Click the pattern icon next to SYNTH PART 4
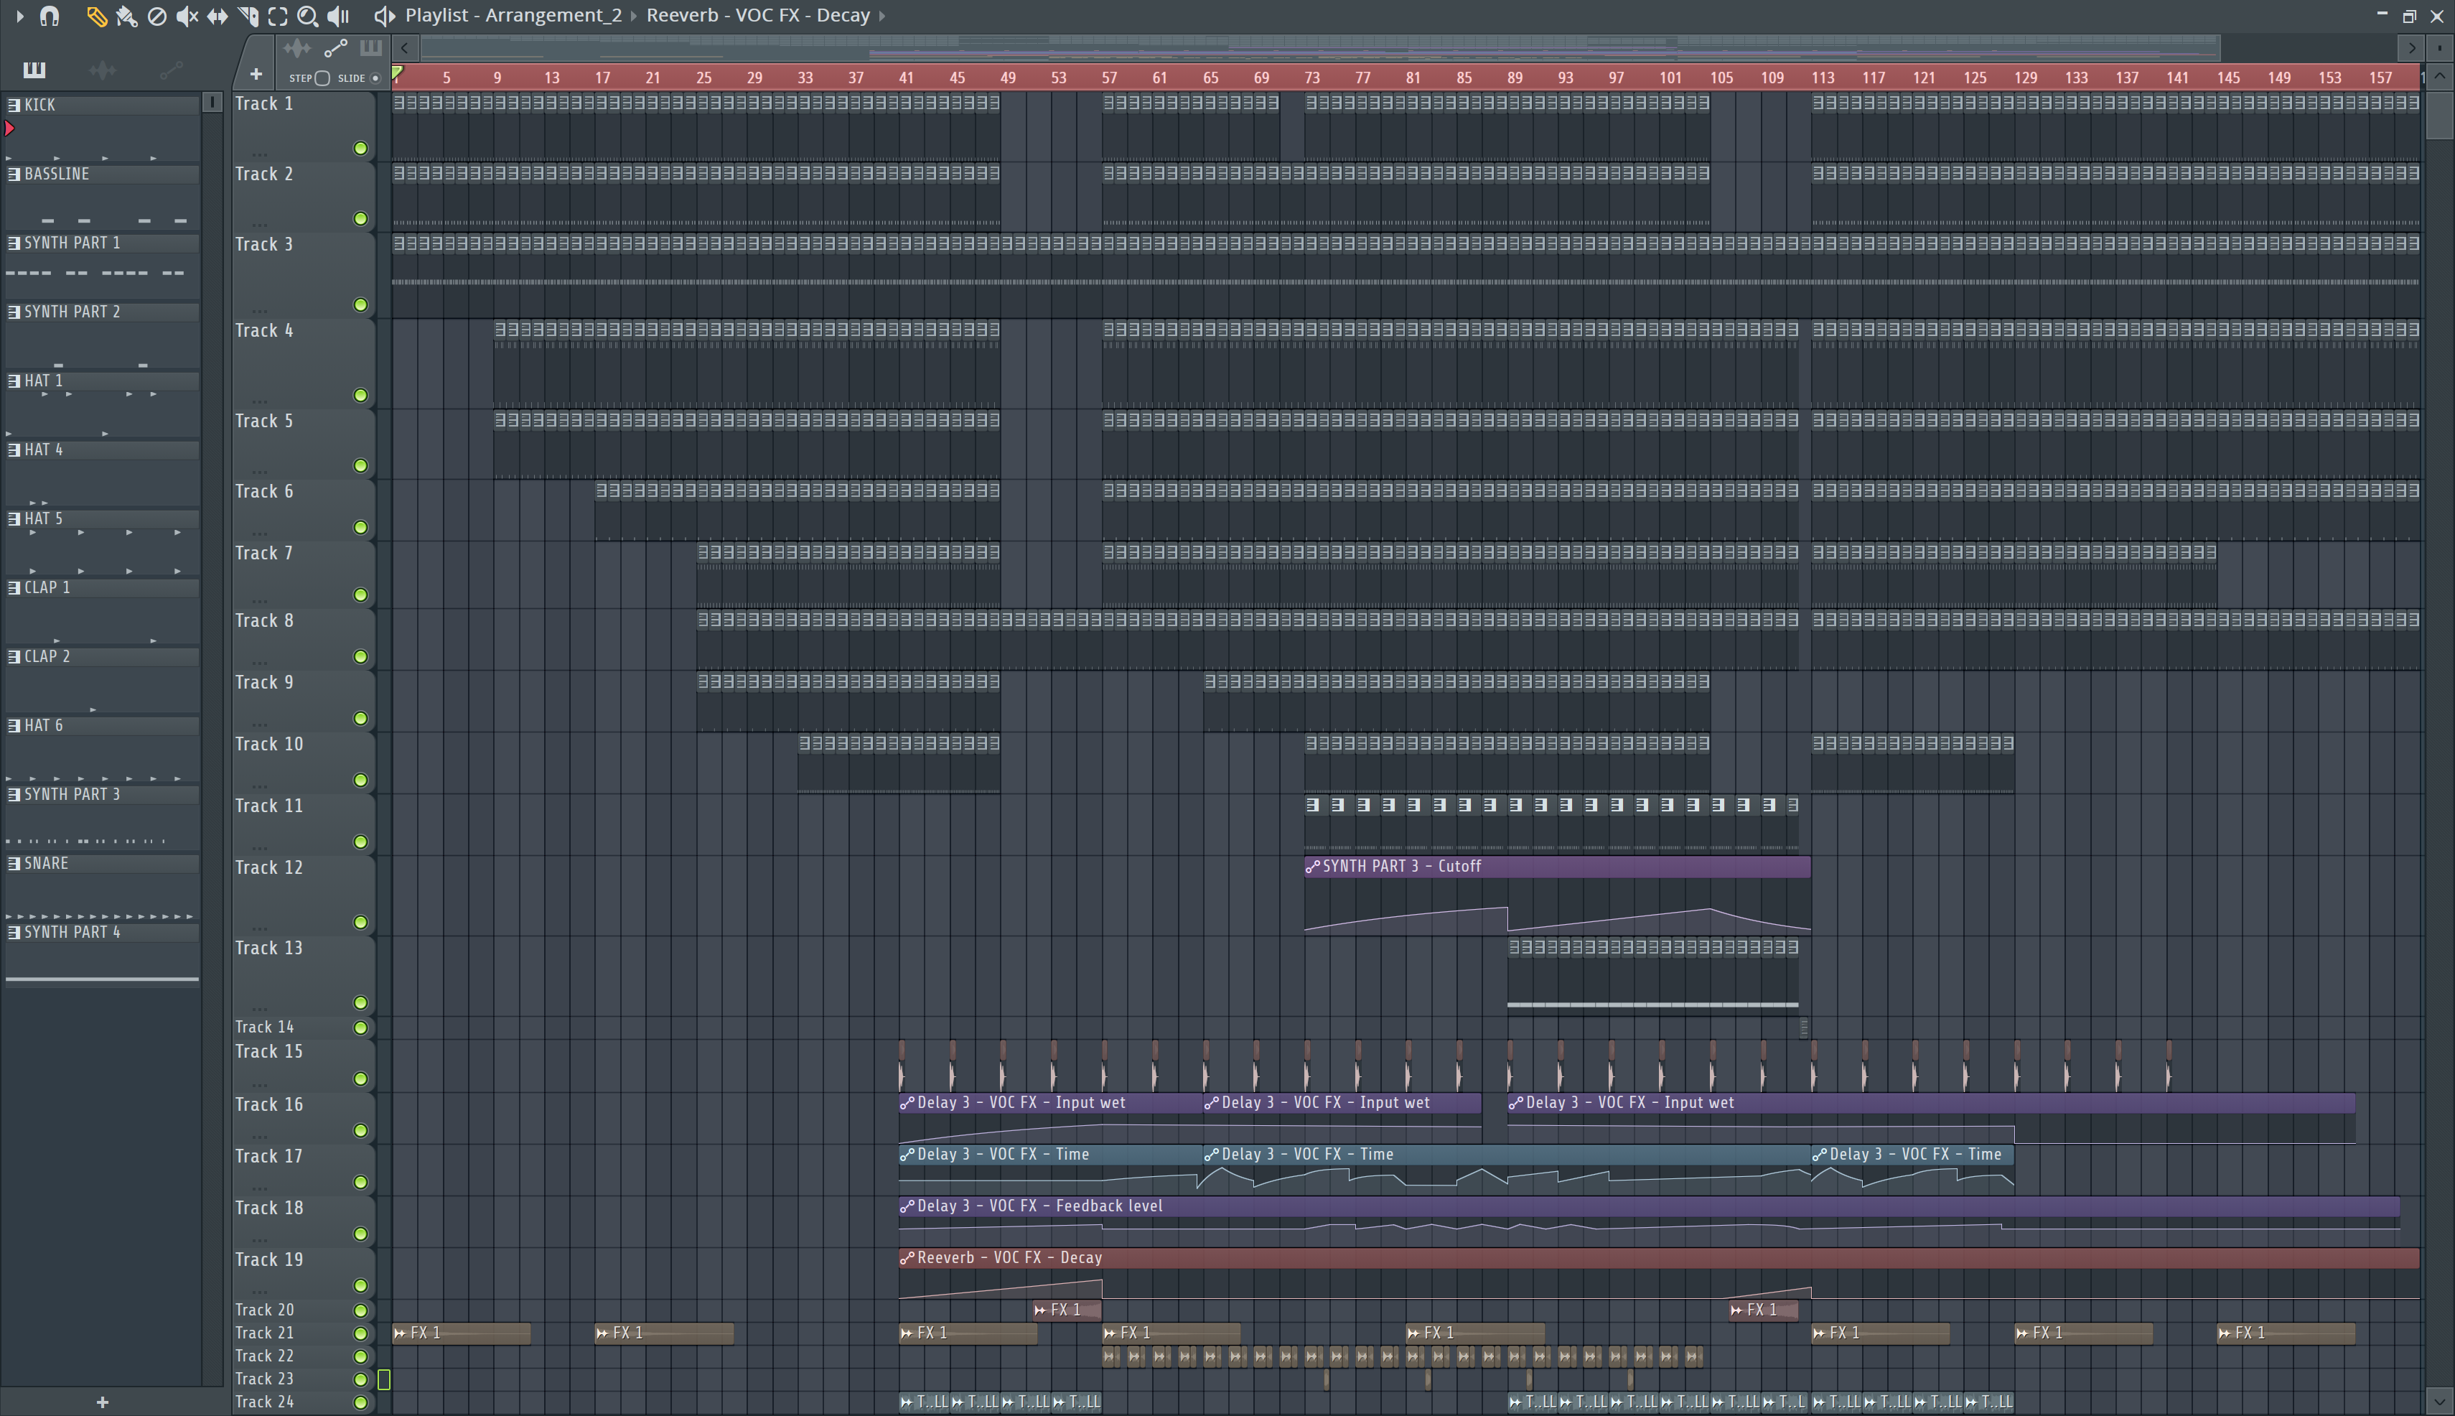This screenshot has height=1416, width=2455. click(14, 933)
